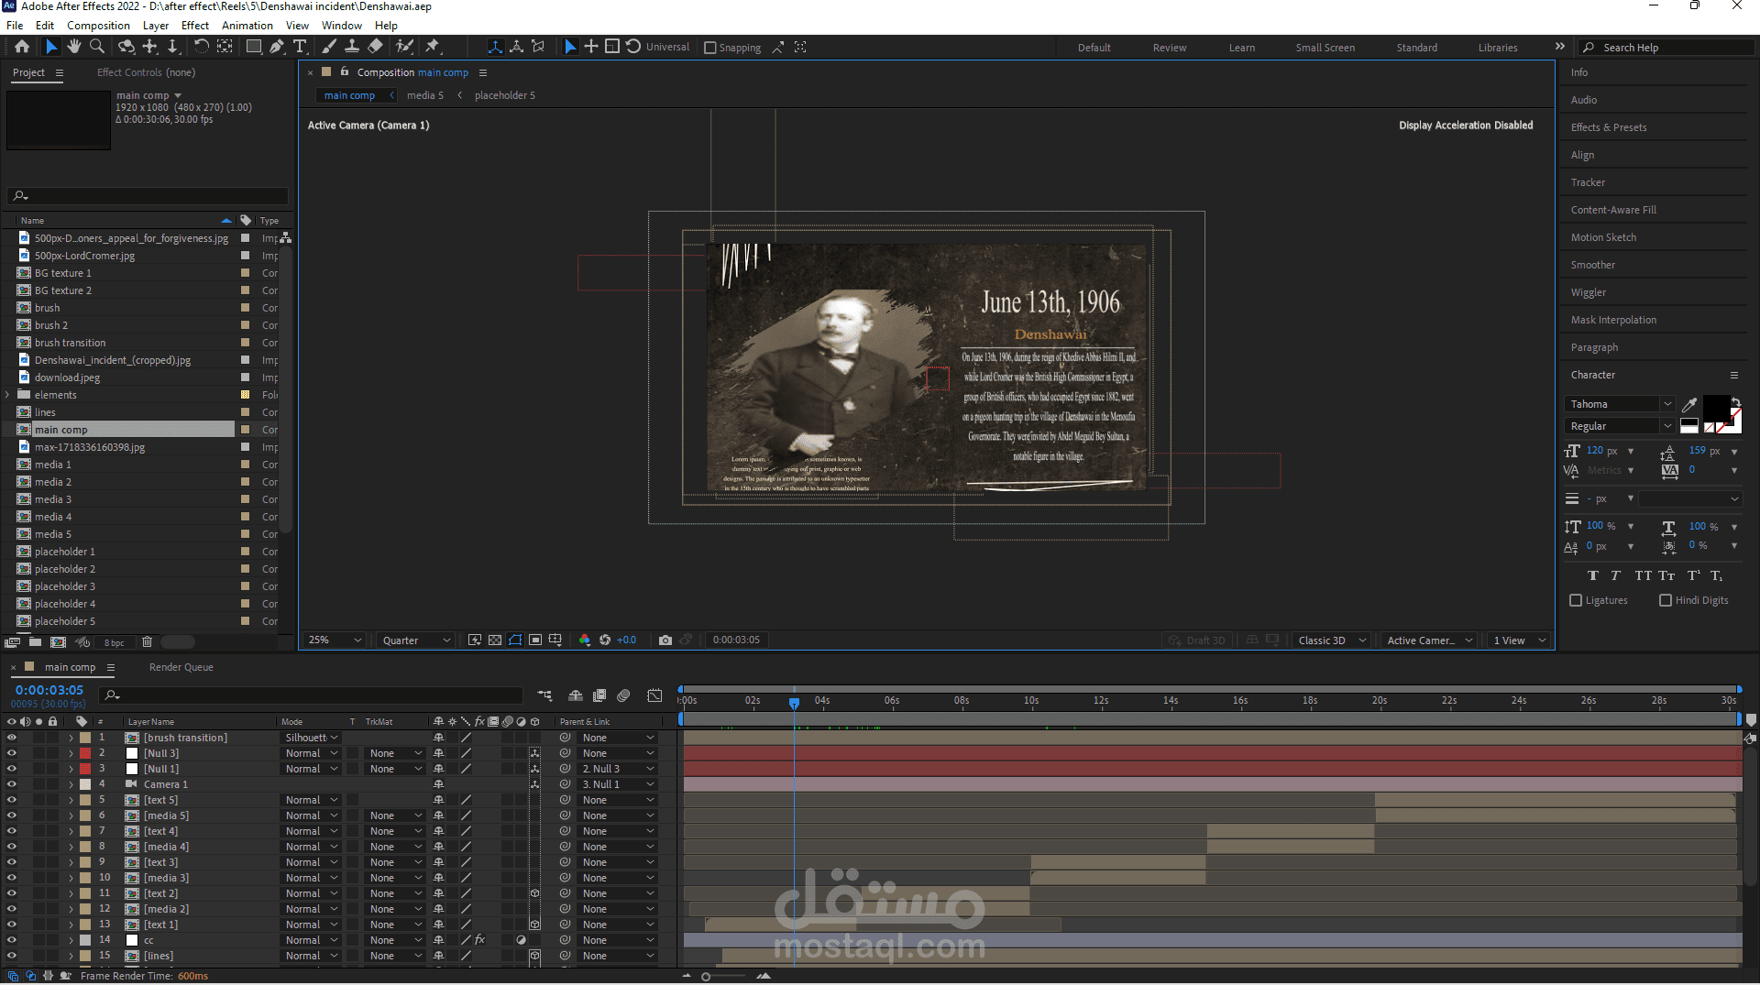
Task: Select the Zoom magnifier tool
Action: 97,47
